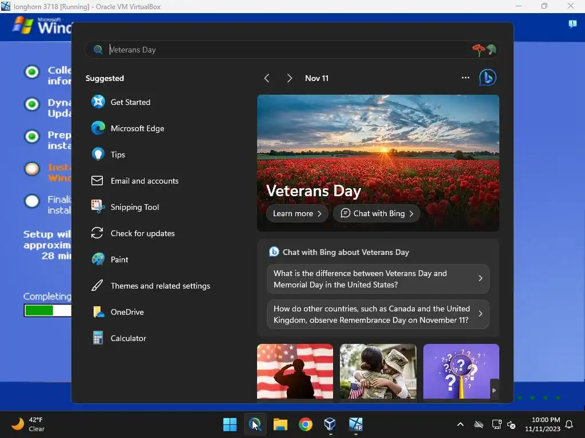
Task: Launch Google Chrome from the taskbar
Action: [305, 424]
